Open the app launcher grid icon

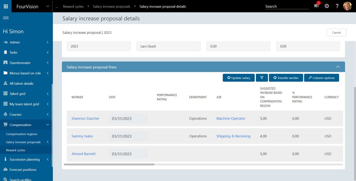tap(5, 6)
